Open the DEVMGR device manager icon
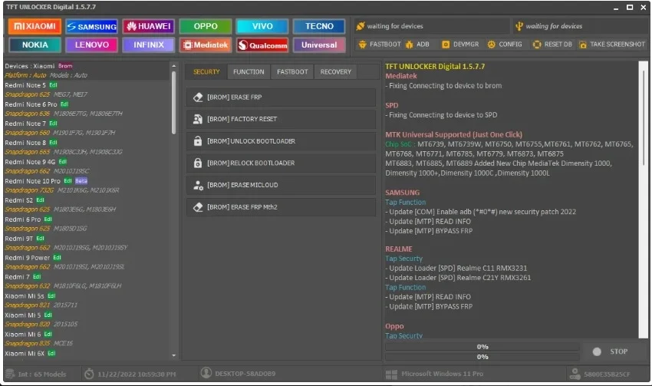The height and width of the screenshot is (386, 652). click(446, 44)
